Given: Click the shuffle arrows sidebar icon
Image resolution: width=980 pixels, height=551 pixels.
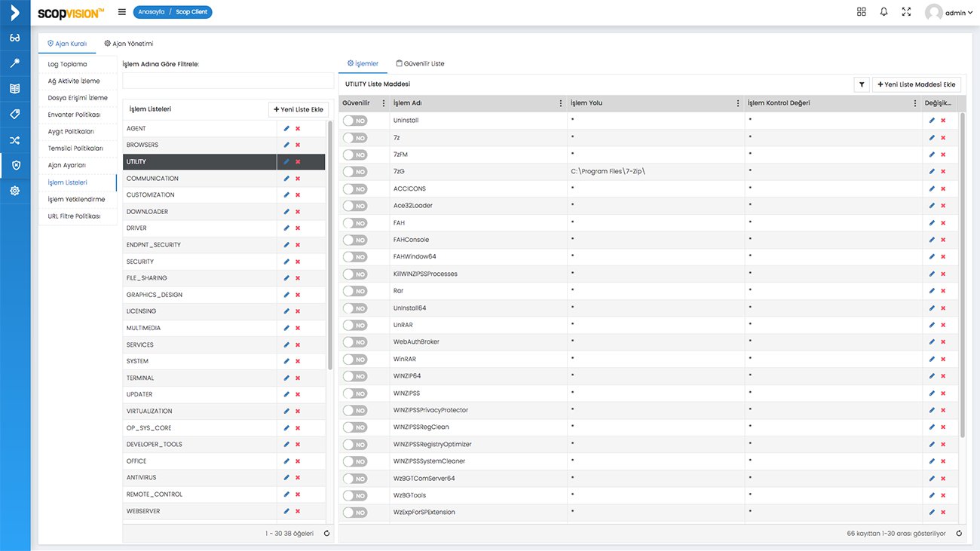Looking at the screenshot, I should click(15, 140).
